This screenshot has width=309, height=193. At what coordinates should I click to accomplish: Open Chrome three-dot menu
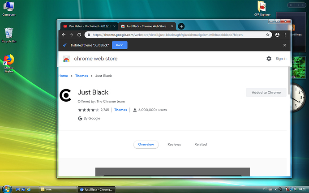(x=285, y=34)
